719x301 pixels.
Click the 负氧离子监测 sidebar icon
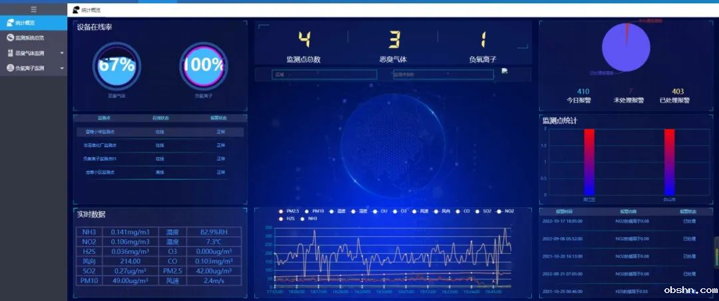10,68
